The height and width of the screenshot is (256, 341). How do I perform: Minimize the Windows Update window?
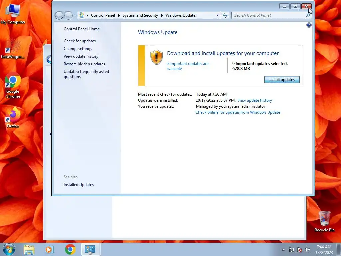[284, 6]
